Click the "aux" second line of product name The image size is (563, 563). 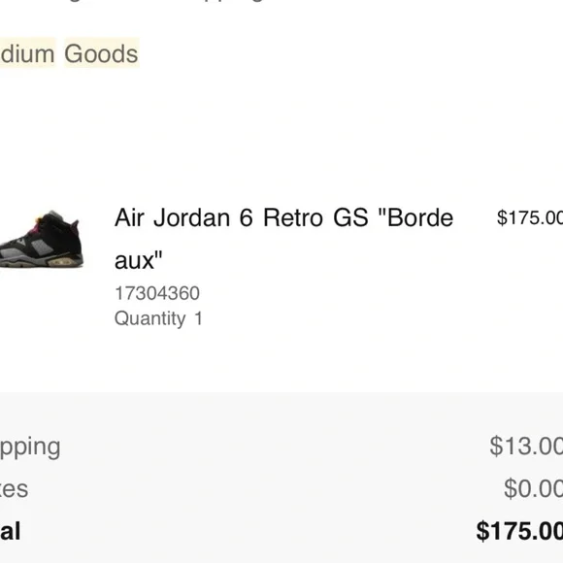pos(139,260)
